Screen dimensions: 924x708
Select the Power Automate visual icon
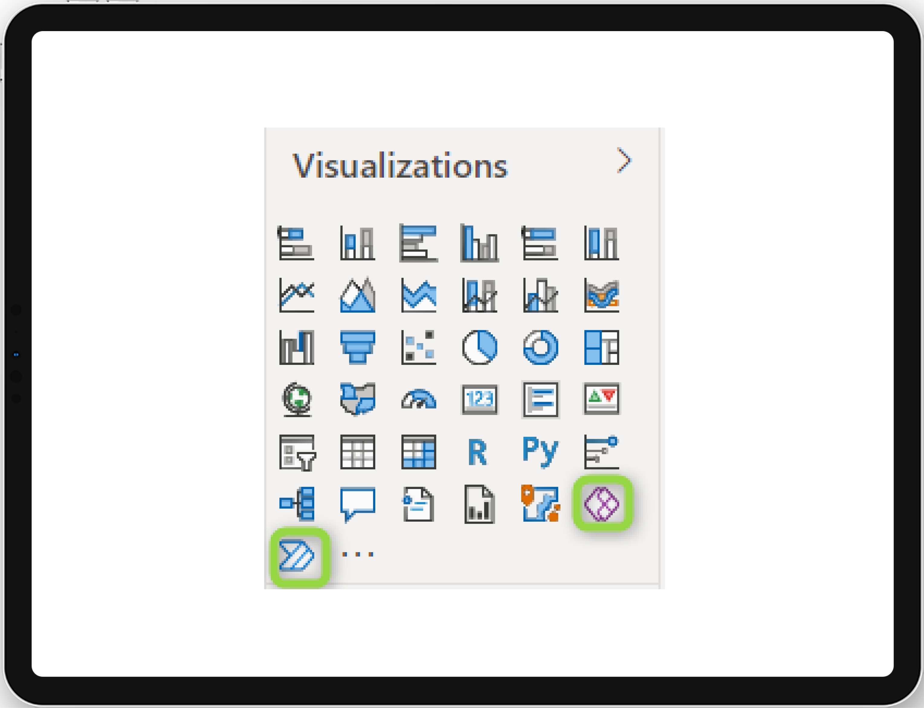[297, 555]
